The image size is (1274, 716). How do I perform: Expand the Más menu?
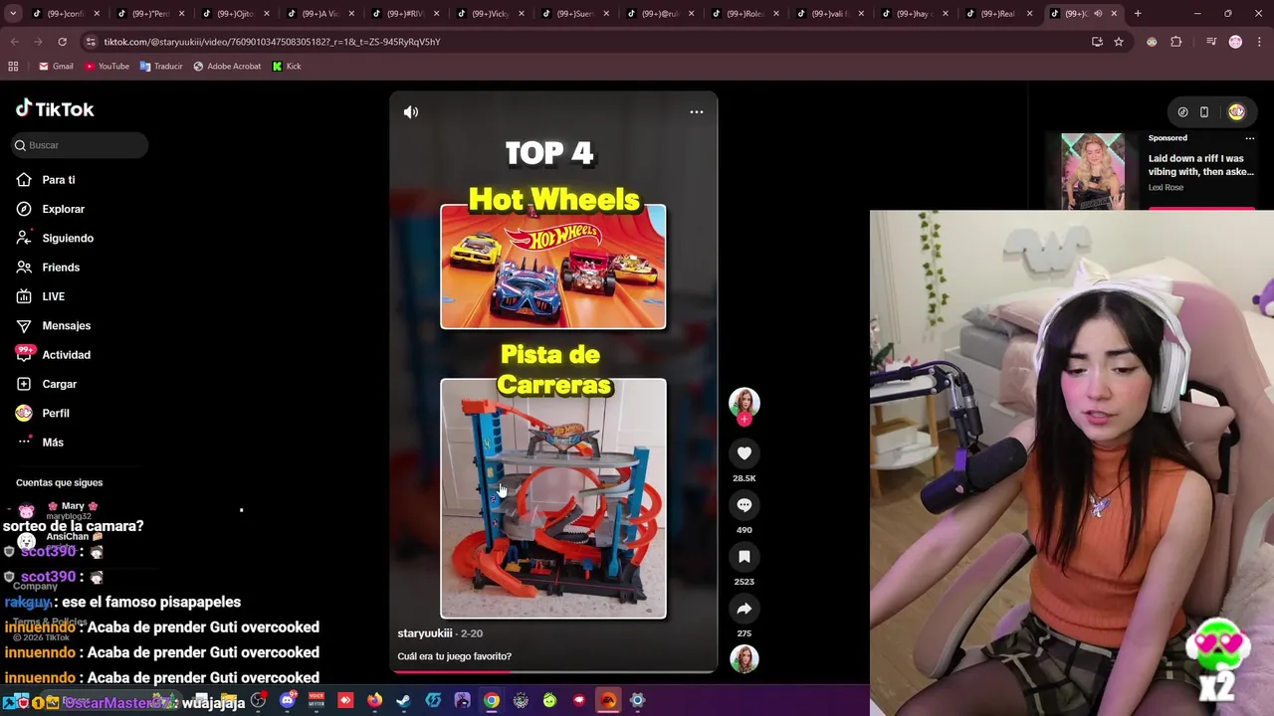[x=40, y=443]
